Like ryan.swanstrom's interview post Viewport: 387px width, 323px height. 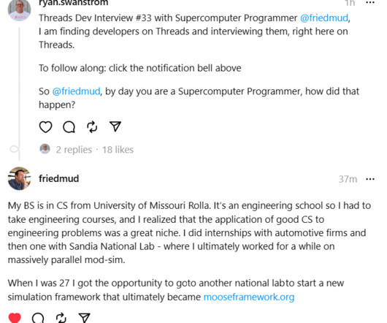46,127
